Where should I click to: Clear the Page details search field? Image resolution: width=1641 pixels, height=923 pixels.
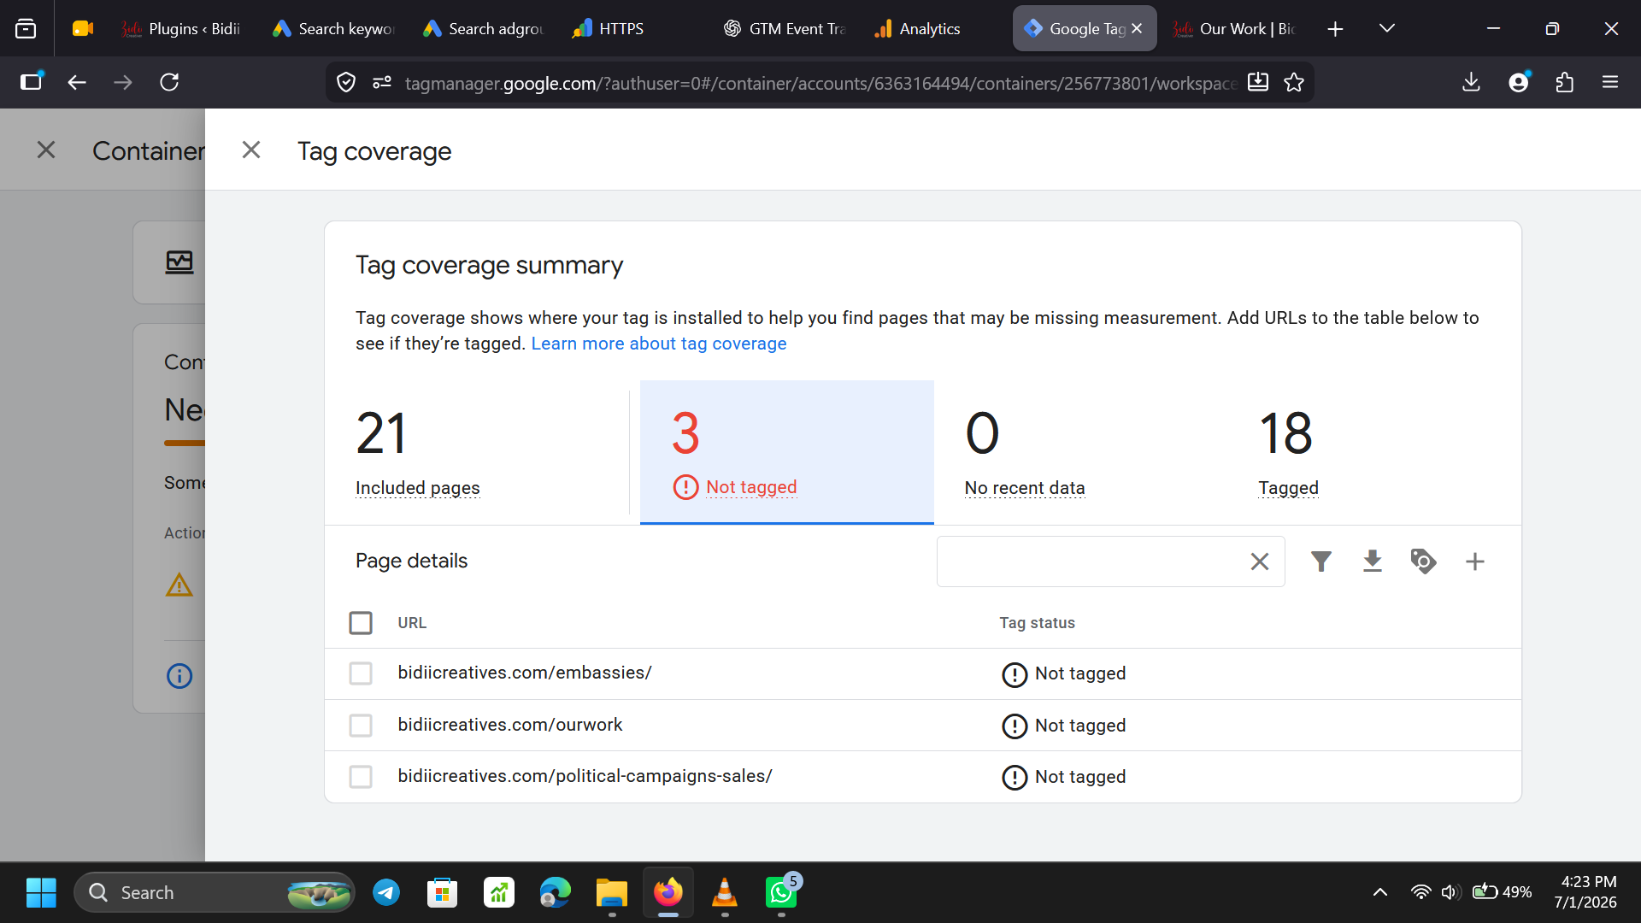1259,561
